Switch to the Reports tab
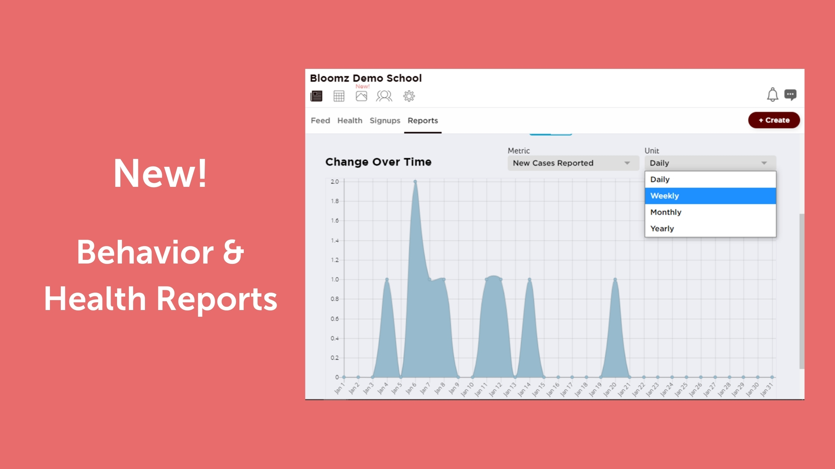The height and width of the screenshot is (469, 835). click(x=422, y=120)
